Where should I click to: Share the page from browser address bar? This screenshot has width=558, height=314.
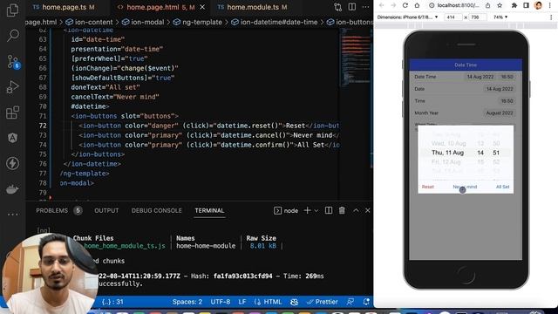click(488, 5)
